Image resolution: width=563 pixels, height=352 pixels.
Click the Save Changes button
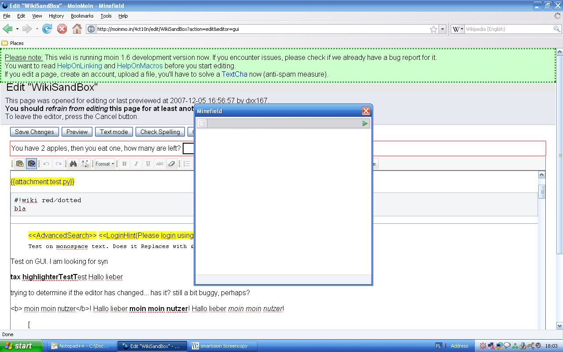(34, 132)
